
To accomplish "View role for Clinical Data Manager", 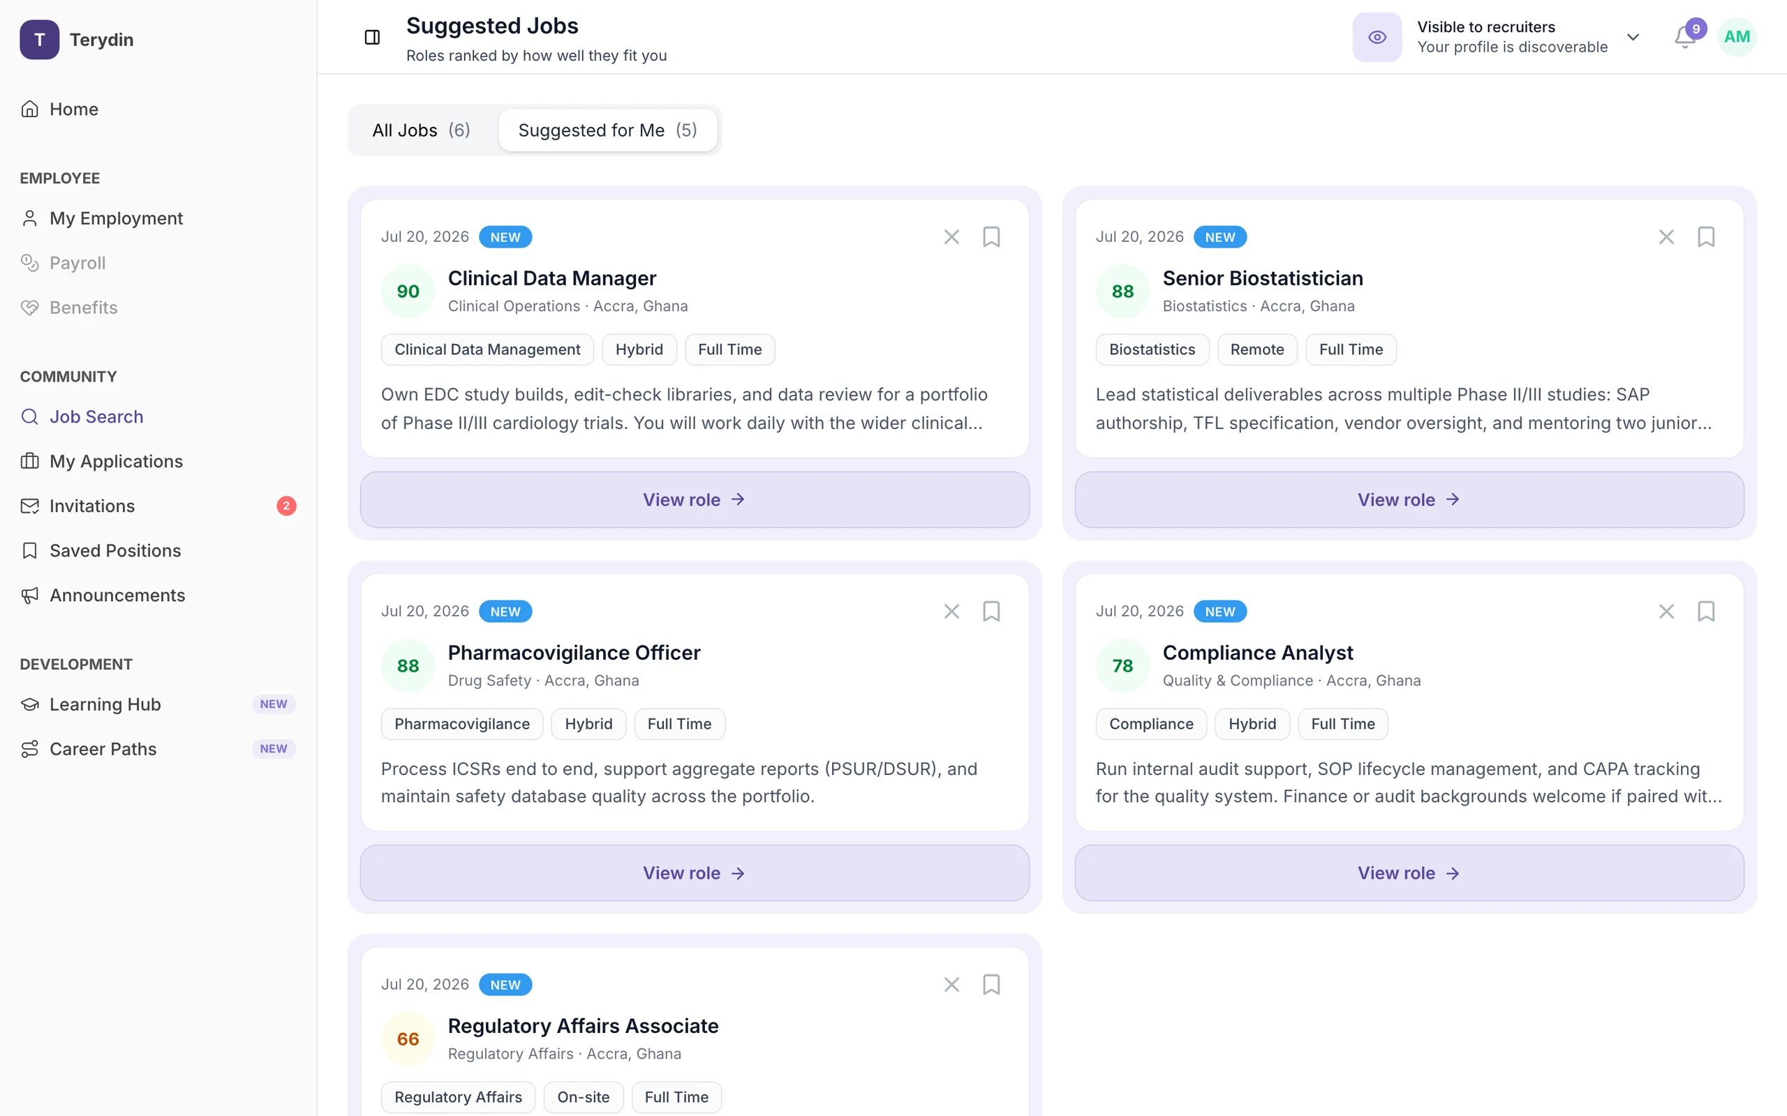I will pos(694,499).
